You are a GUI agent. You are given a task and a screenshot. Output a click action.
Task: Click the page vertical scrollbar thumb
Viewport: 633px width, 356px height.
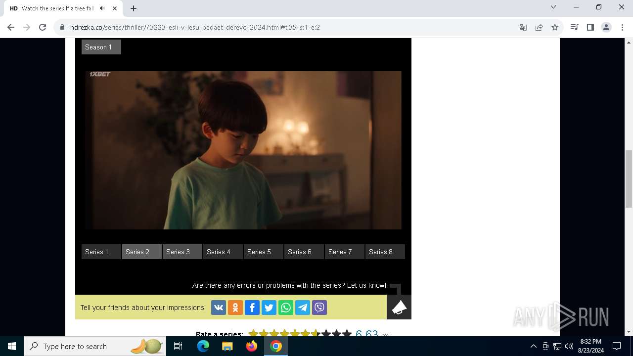(x=629, y=179)
